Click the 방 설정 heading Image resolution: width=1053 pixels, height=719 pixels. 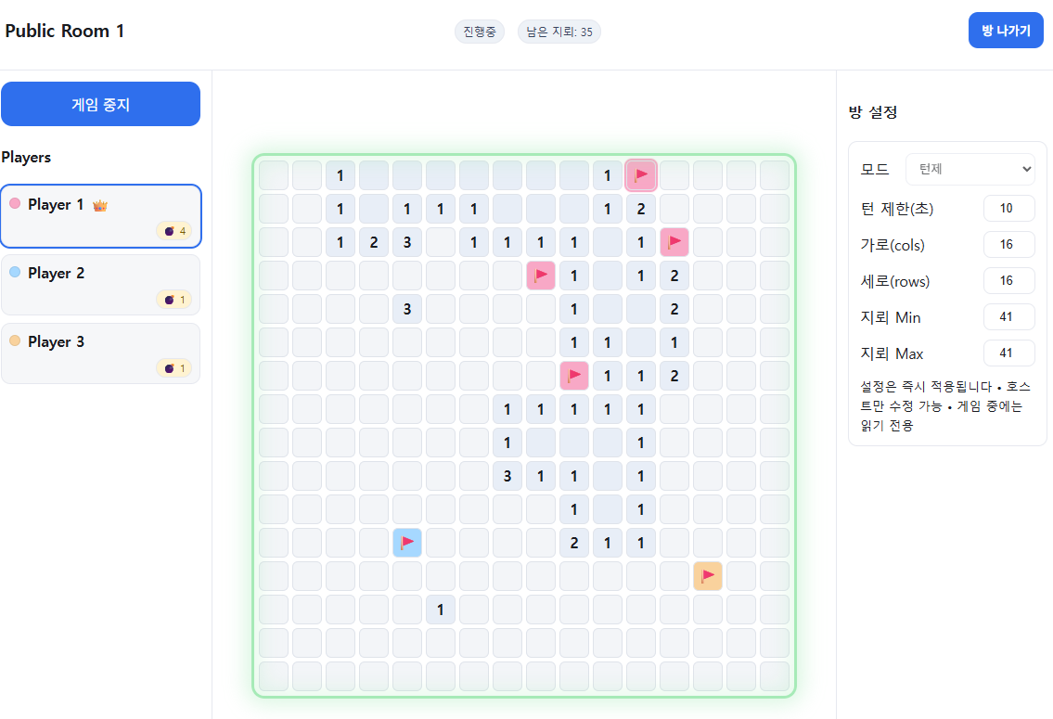pyautogui.click(x=873, y=112)
